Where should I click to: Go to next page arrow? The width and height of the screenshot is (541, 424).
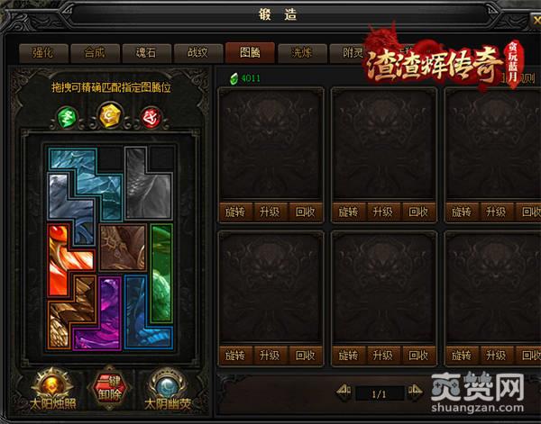tap(415, 392)
